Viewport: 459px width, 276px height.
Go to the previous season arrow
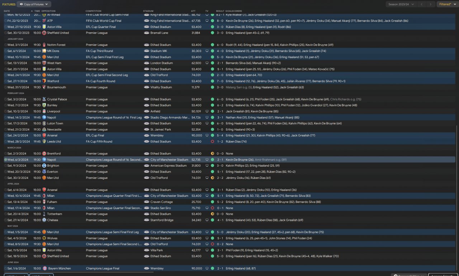pos(422,4)
